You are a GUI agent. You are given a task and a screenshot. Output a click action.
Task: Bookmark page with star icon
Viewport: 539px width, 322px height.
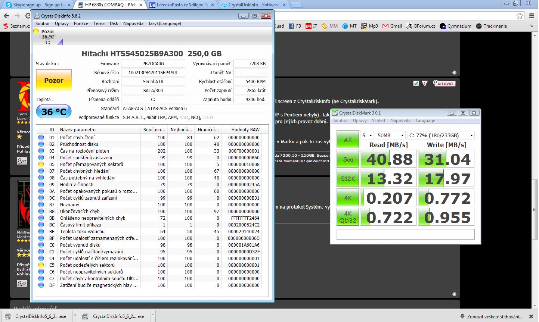(520, 16)
